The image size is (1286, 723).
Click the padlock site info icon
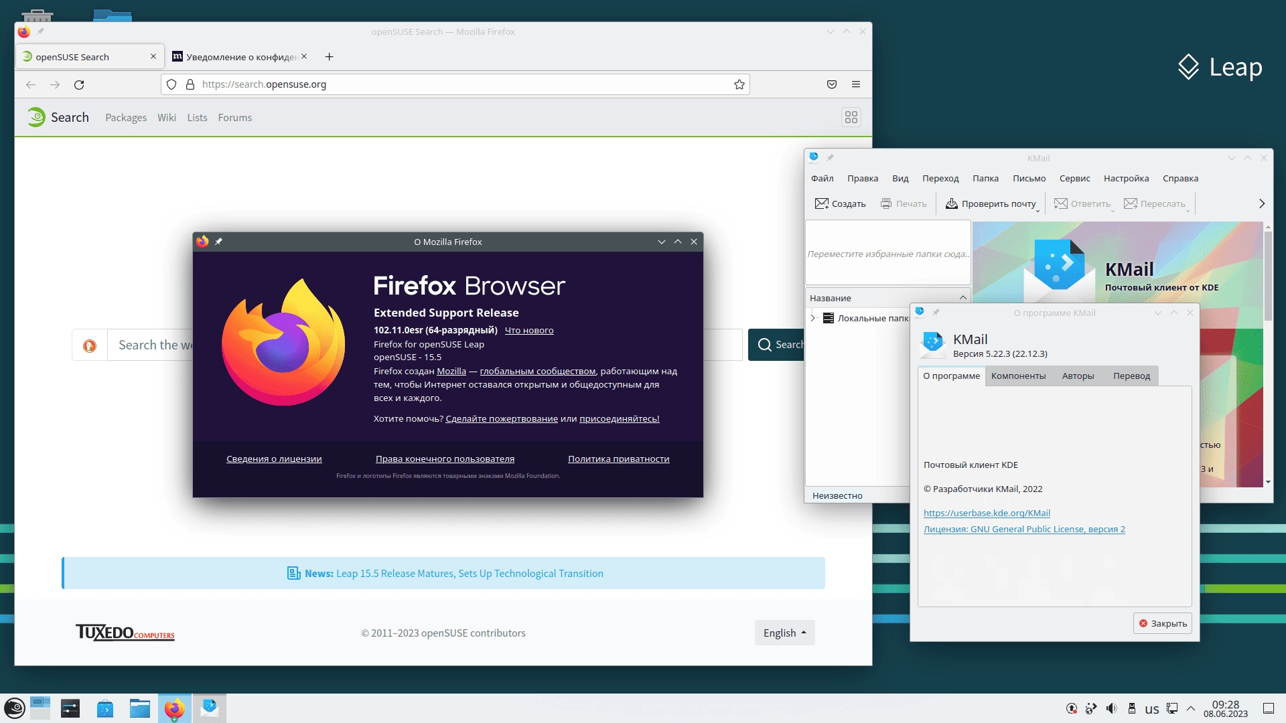190,84
